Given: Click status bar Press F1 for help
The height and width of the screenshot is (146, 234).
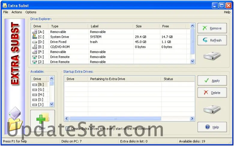Looking at the screenshot, I should click(15, 141).
